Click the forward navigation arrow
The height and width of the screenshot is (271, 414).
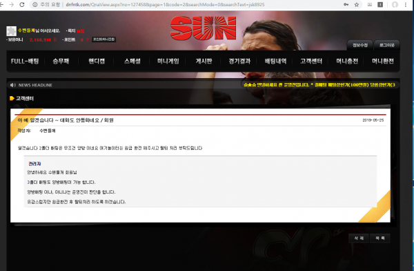coord(11,5)
